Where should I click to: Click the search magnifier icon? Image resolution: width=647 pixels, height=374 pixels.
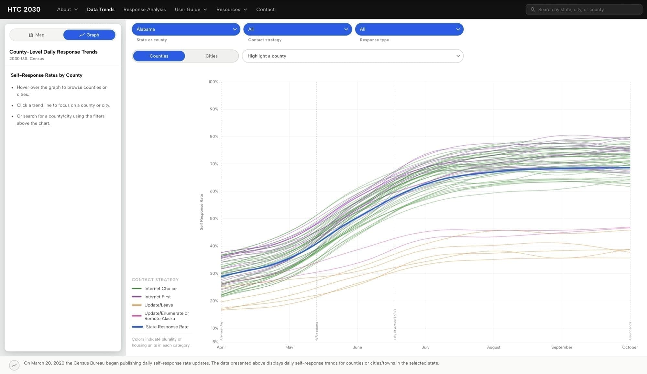coord(532,9)
